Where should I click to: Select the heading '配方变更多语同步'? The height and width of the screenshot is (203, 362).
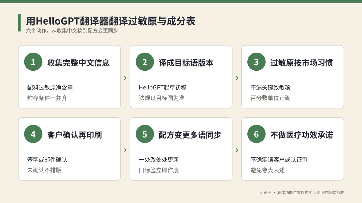point(190,135)
